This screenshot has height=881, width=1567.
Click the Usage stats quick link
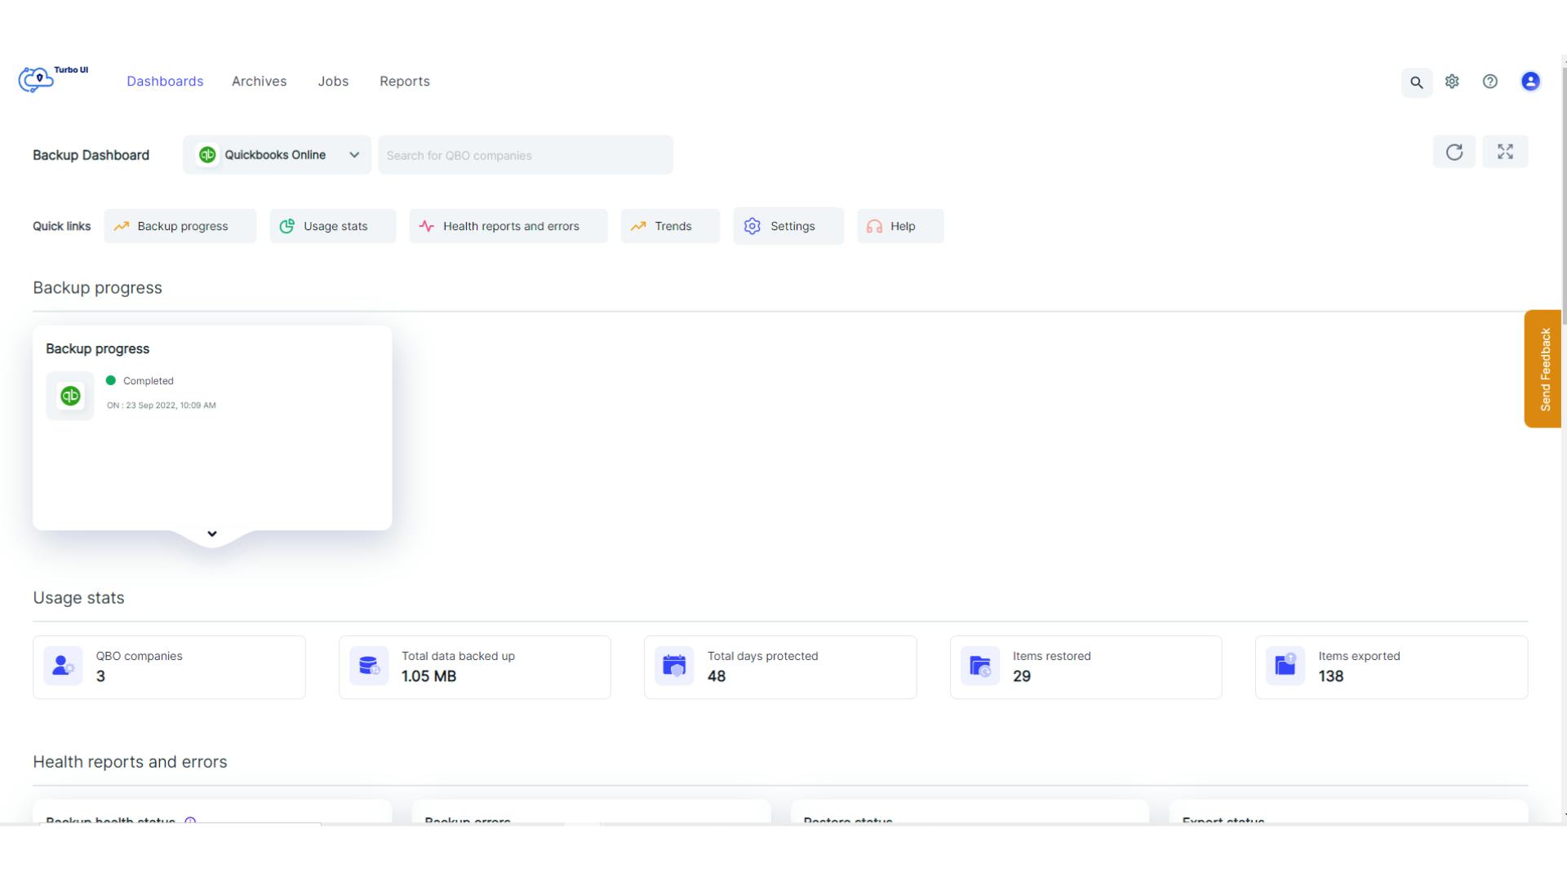[332, 227]
